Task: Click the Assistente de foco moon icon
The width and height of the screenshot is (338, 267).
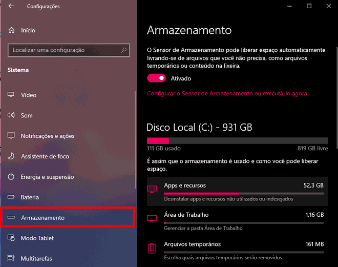Action: click(11, 156)
